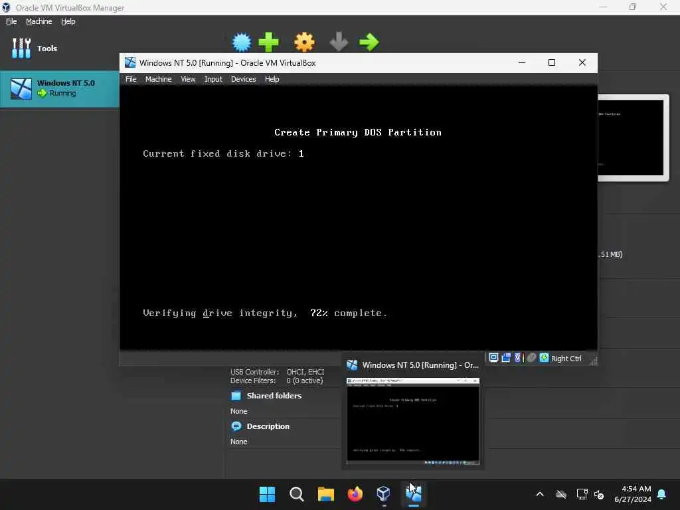Click the cloud sync tray icon
The width and height of the screenshot is (680, 510).
pos(561,494)
